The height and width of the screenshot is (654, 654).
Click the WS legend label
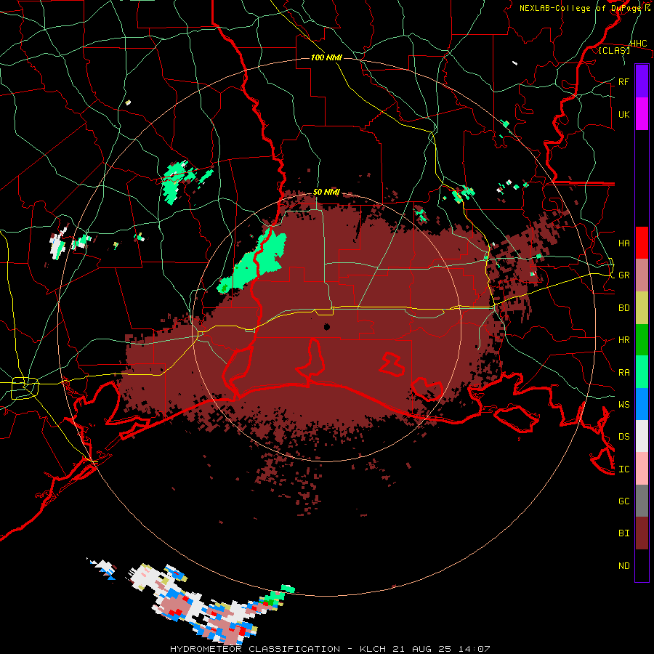623,405
